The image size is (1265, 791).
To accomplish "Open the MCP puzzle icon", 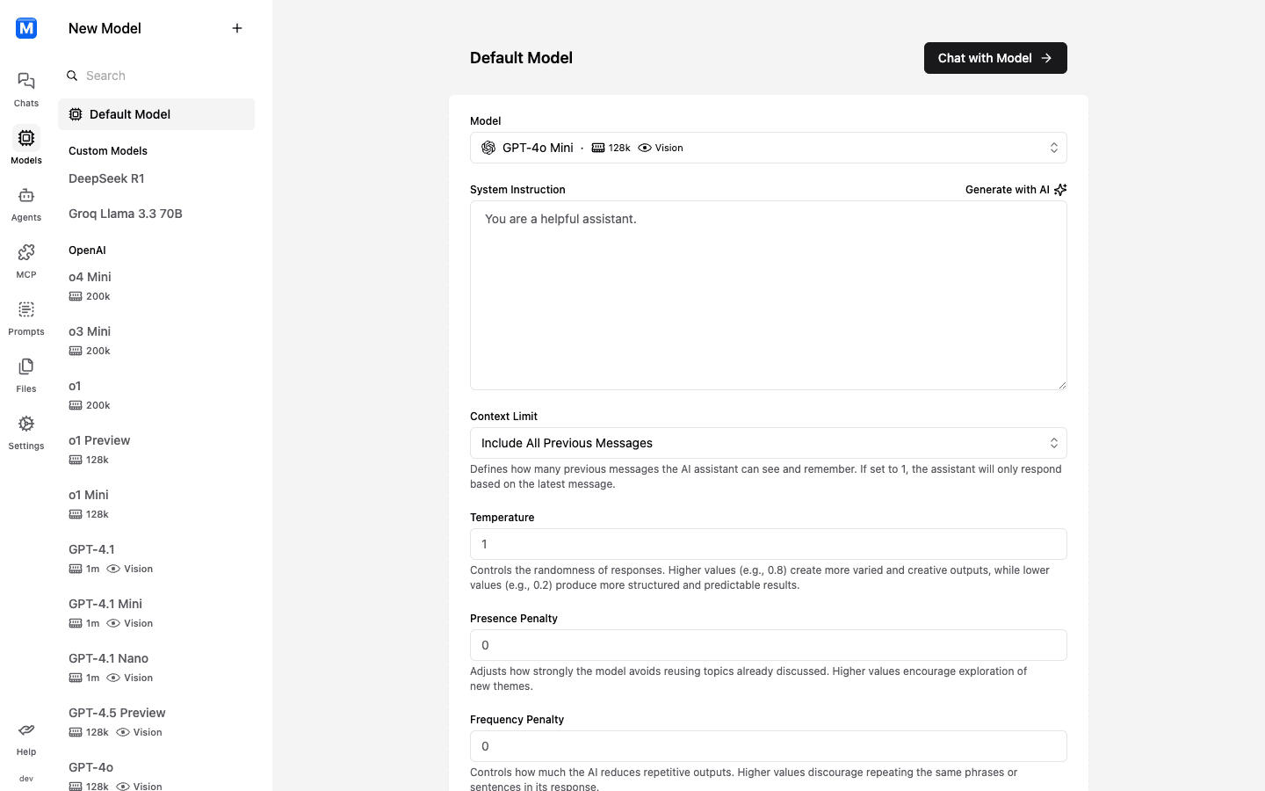I will [x=26, y=252].
